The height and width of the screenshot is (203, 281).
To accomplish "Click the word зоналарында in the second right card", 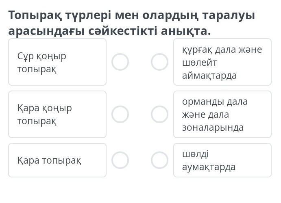I will (213, 127).
